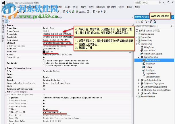Open the 窗口(W) menu
This screenshot has width=175, height=124.
tap(129, 7)
